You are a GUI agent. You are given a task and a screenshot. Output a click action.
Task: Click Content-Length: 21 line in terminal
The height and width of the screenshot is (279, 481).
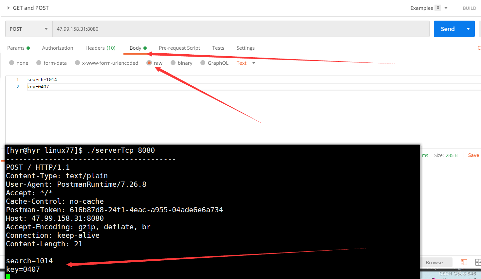coord(44,244)
